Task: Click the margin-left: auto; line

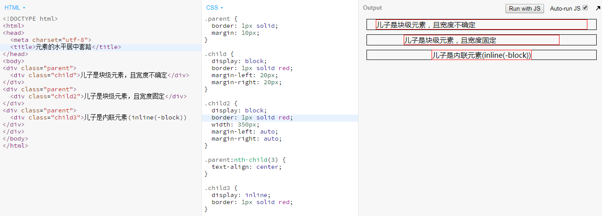Action: tap(245, 131)
